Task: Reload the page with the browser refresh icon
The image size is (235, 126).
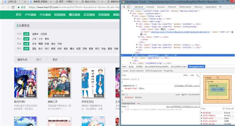Action: coord(13,7)
